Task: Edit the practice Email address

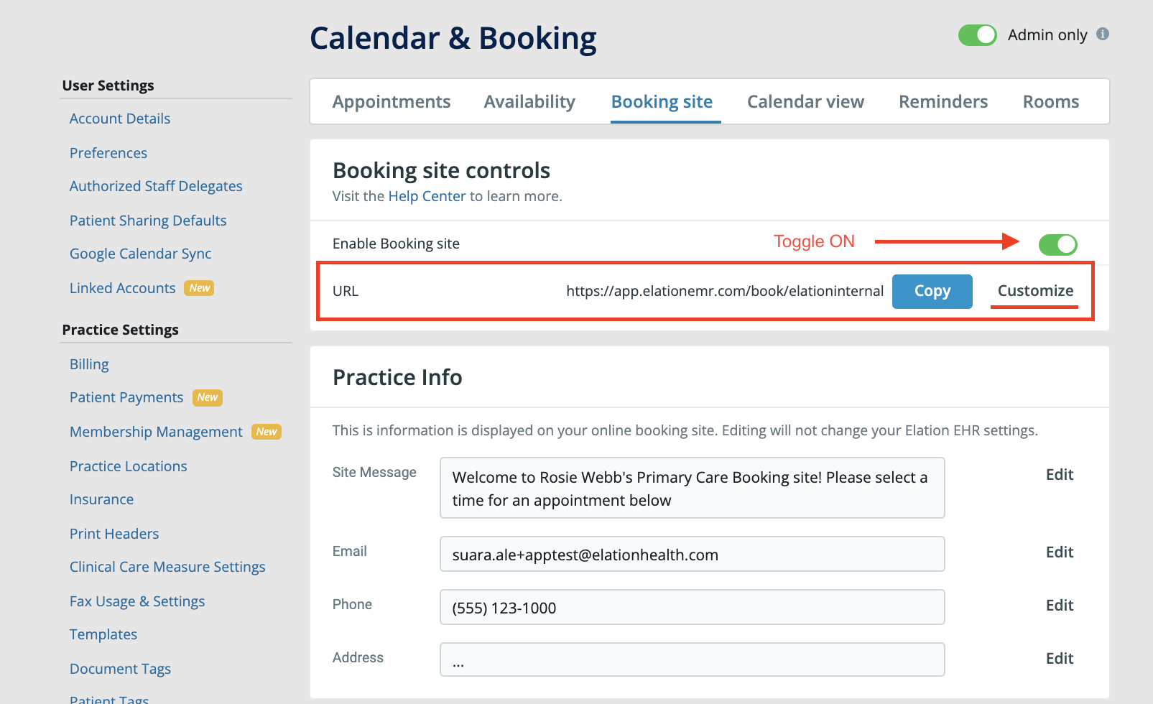Action: 1059,552
